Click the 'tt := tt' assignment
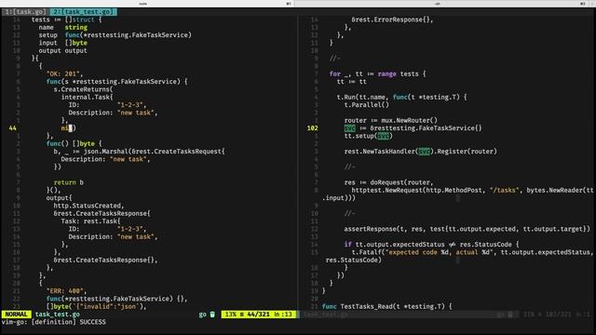Image resolution: width=596 pixels, height=335 pixels. click(352, 82)
